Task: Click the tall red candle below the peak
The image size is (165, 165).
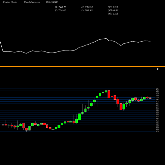Action: [109, 94]
